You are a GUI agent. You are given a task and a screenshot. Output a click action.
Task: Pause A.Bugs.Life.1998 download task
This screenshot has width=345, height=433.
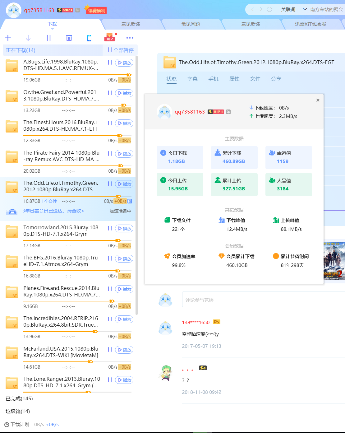tap(110, 63)
